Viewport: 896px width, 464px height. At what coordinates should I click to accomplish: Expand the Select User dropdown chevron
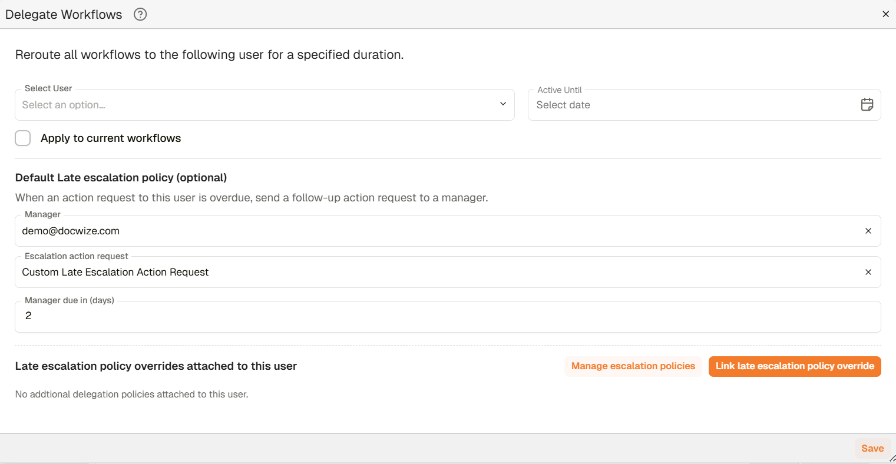502,104
